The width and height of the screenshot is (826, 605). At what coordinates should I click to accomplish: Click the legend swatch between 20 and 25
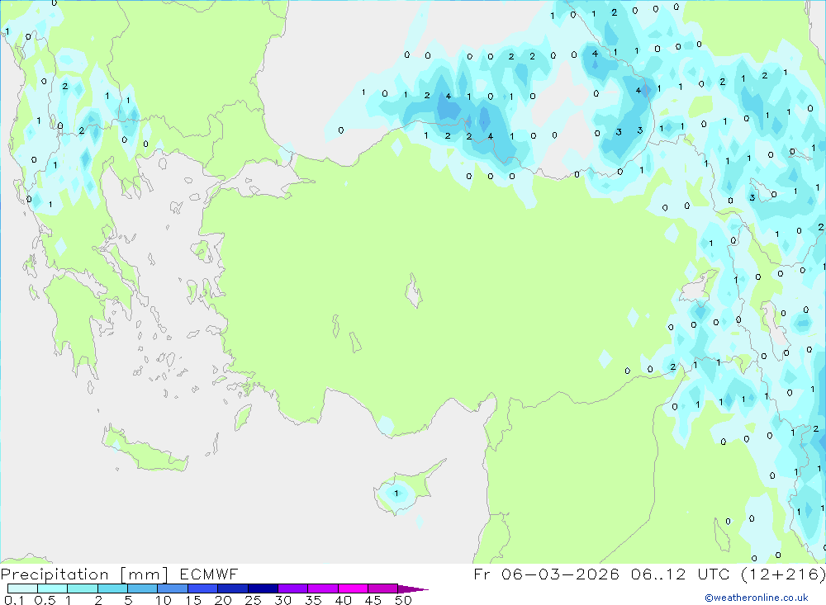[x=233, y=588]
